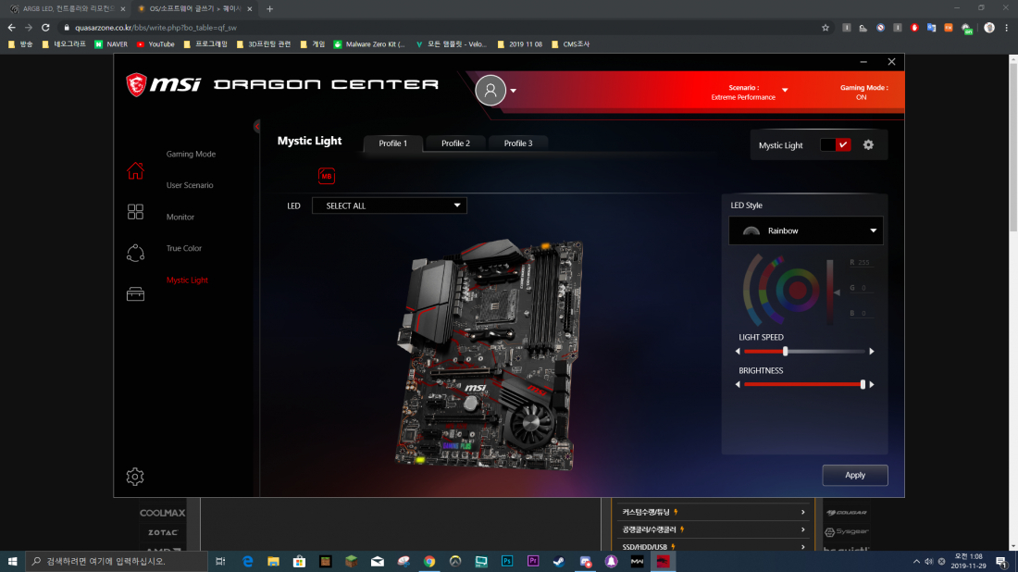Open Microsoft Edge from the taskbar
This screenshot has width=1018, height=572.
[x=247, y=561]
